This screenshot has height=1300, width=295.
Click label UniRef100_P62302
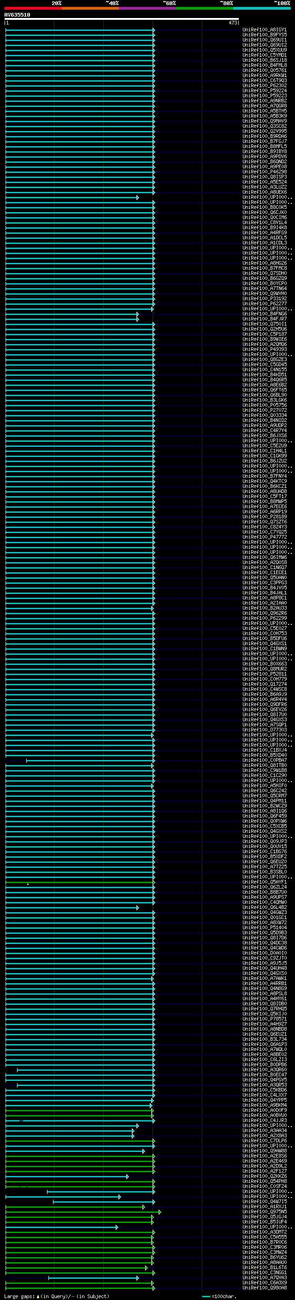265,86
